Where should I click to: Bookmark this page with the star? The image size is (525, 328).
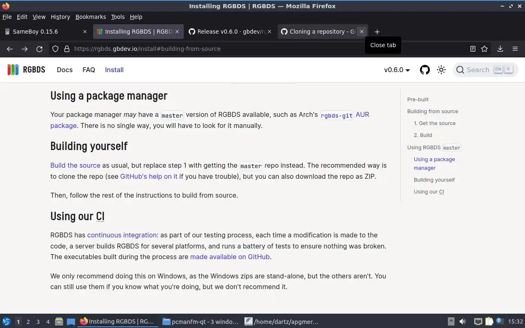point(484,49)
